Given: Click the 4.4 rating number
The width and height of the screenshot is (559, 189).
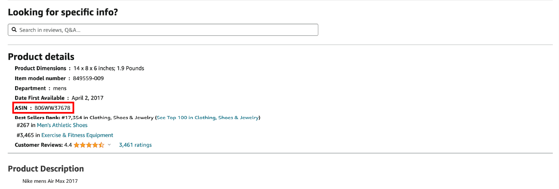Looking at the screenshot, I should click(x=68, y=145).
